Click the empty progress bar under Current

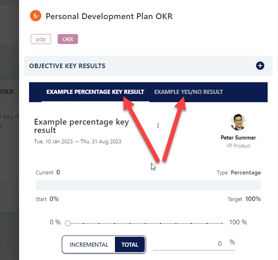[148, 185]
